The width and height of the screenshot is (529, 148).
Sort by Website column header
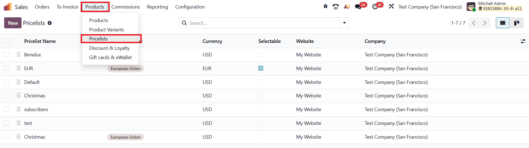coord(305,41)
